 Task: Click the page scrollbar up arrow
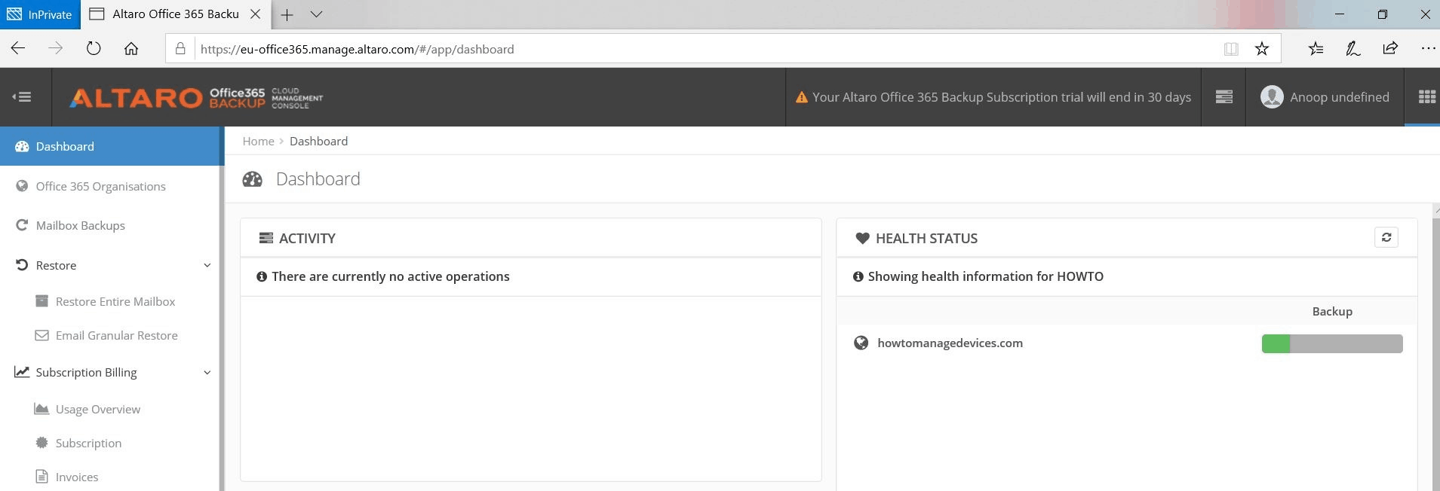[1435, 211]
